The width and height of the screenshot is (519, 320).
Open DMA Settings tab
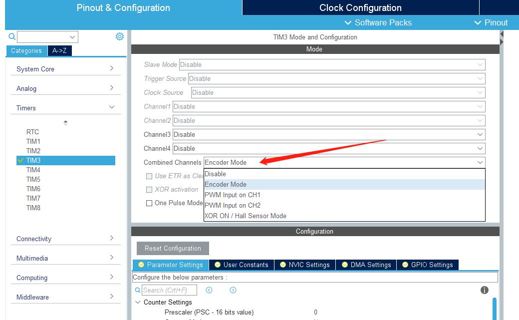click(366, 265)
